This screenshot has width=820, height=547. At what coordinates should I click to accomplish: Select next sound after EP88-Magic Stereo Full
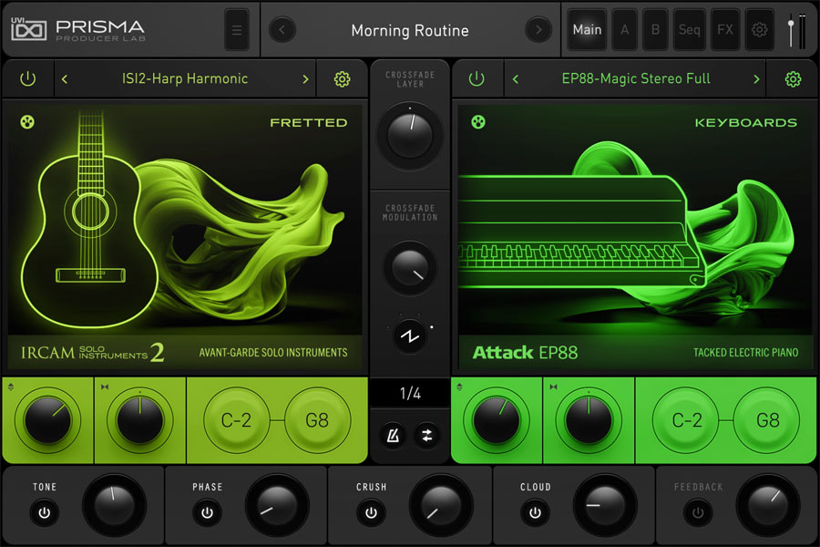755,79
